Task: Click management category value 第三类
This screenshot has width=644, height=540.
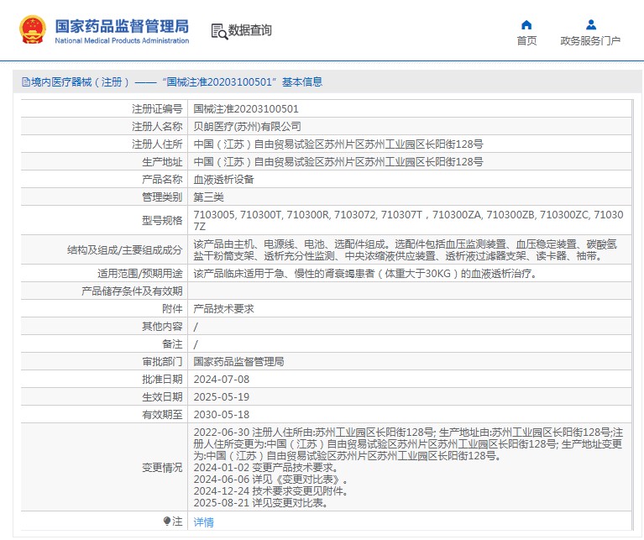Action: pos(209,197)
